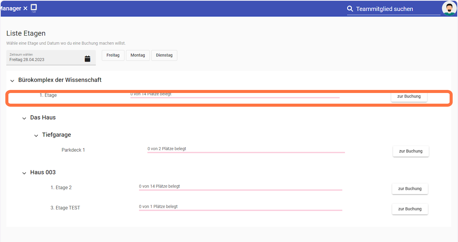
Task: Open the user avatar profile menu
Action: [x=449, y=8]
